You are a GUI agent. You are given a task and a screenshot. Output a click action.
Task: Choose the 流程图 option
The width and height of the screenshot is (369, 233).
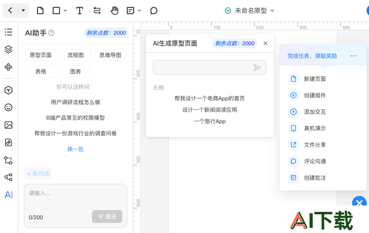[x=76, y=55]
